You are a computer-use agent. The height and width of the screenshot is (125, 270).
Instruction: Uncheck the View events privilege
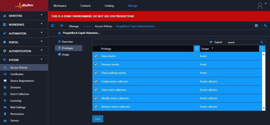pyautogui.click(x=96, y=56)
